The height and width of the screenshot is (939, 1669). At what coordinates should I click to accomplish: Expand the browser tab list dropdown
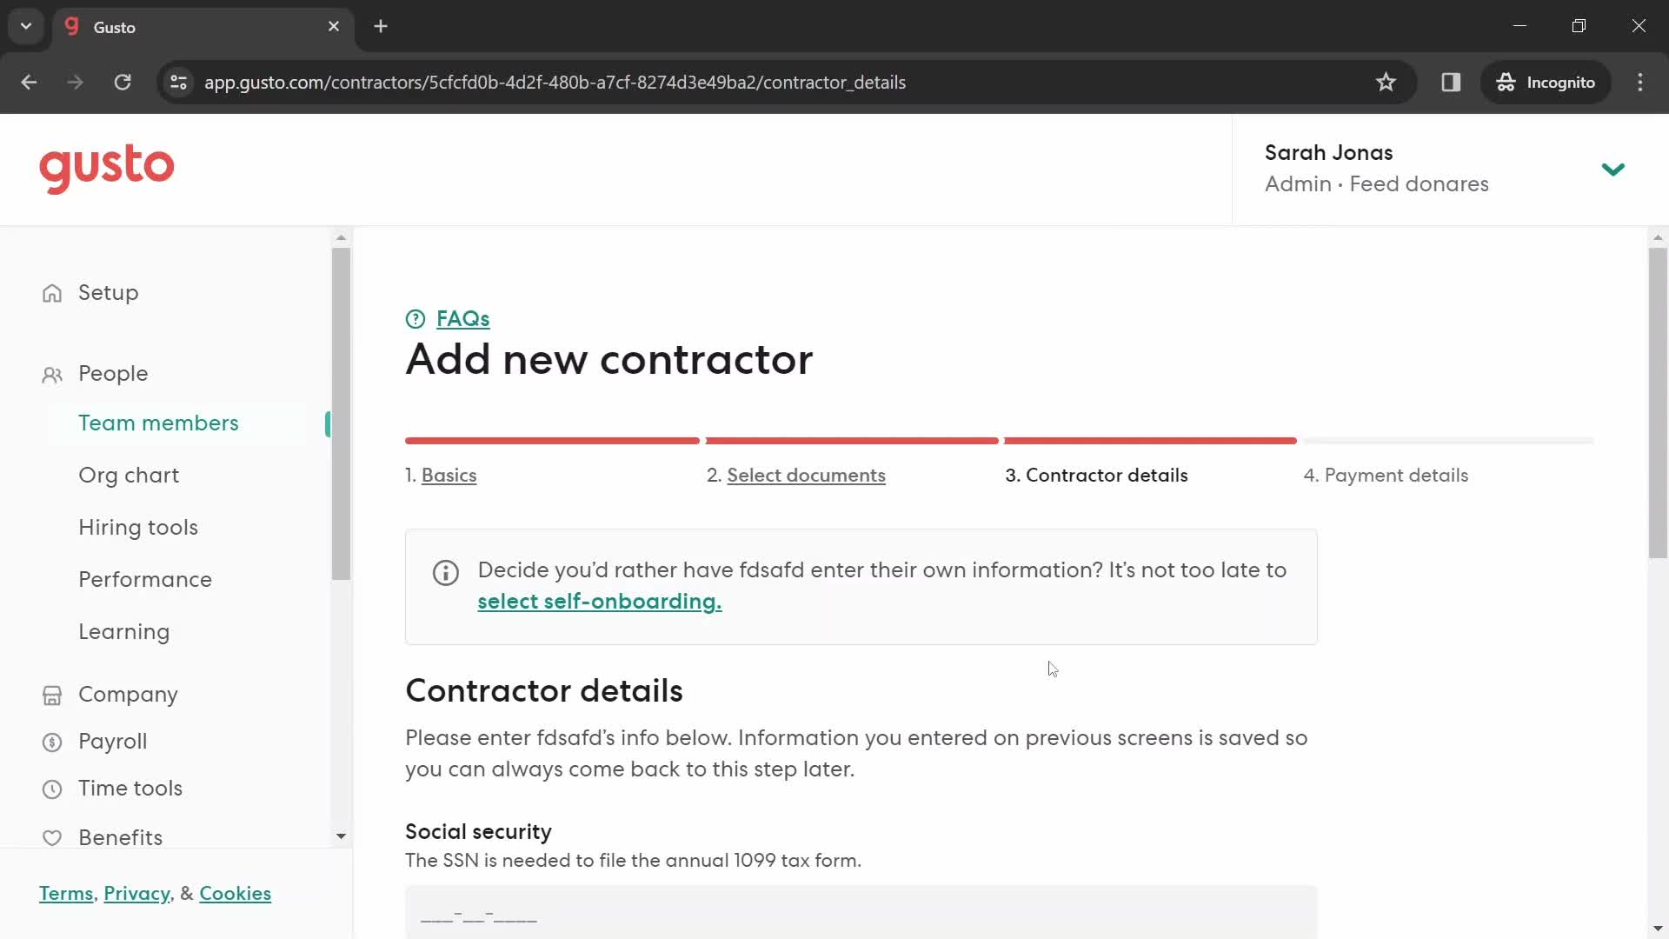[25, 25]
